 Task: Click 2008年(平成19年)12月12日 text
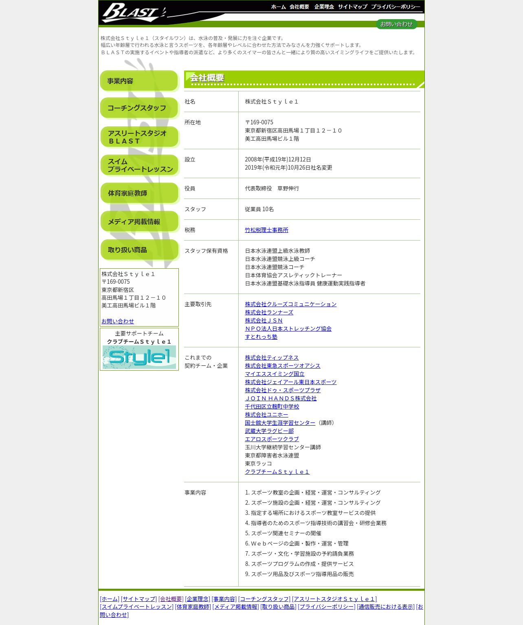coord(278,159)
